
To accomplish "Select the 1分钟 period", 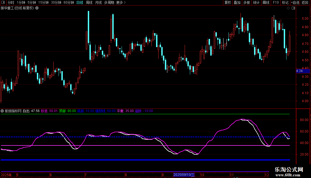I will click(21, 2).
